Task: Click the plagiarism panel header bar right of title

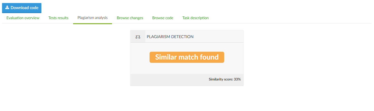Action: tap(218, 37)
